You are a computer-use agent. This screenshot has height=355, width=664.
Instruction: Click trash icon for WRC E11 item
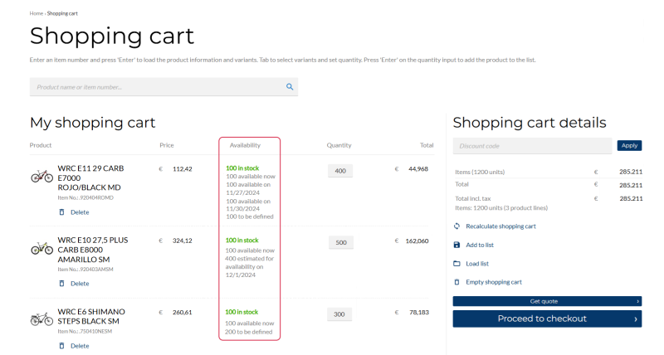tap(61, 212)
